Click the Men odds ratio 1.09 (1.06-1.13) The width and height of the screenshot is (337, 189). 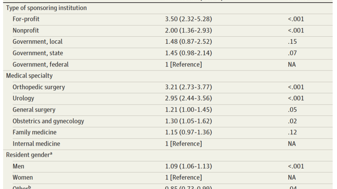click(x=188, y=166)
